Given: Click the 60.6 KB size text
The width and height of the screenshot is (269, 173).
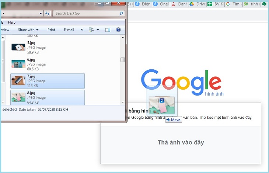Looking at the screenshot, I should [33, 69].
